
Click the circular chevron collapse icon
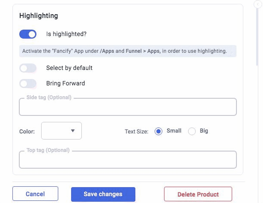258,4
